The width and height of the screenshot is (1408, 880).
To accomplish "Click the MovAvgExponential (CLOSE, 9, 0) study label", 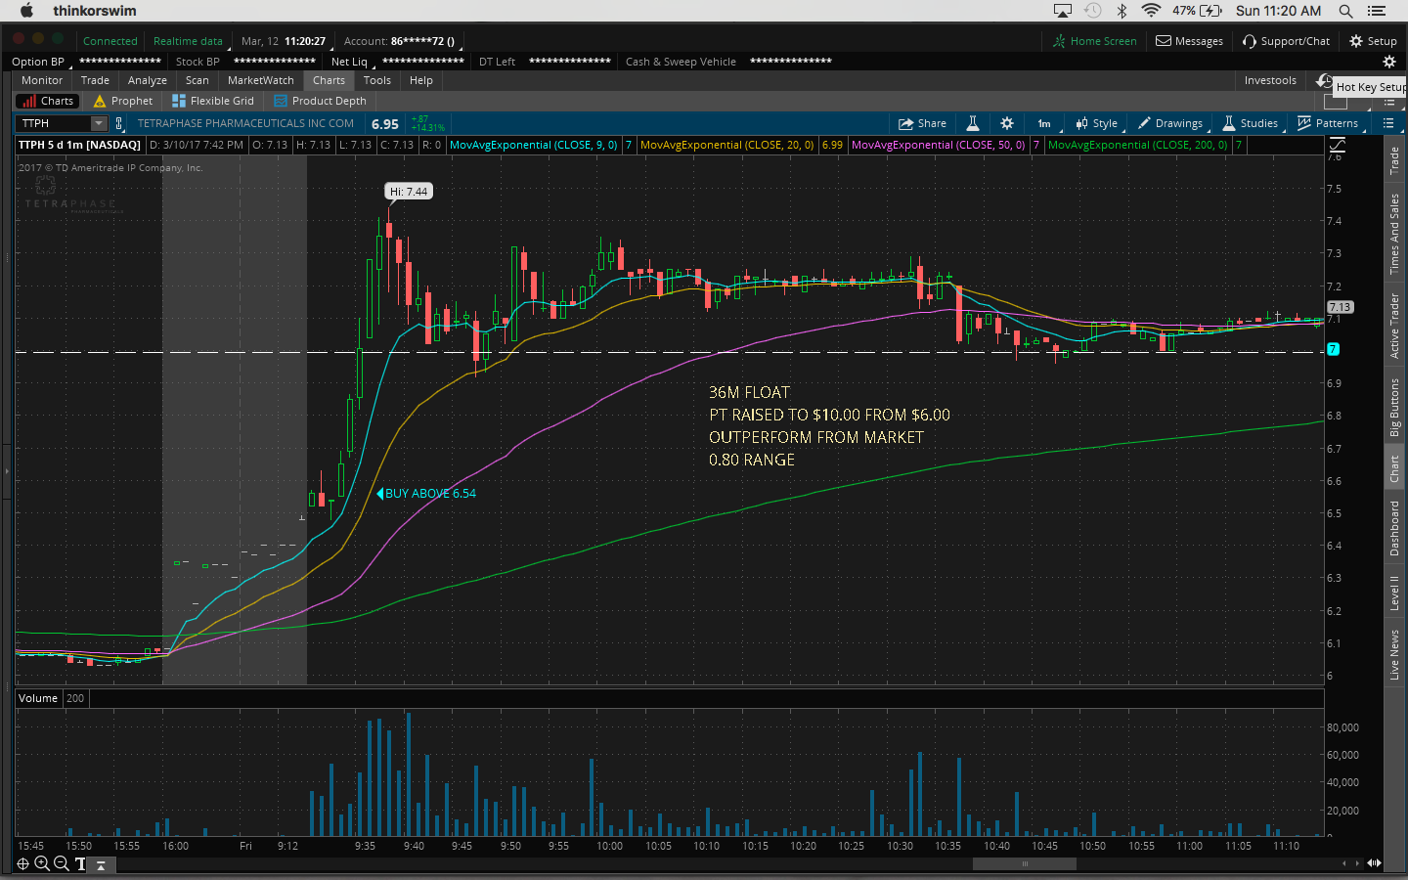I will 533,145.
